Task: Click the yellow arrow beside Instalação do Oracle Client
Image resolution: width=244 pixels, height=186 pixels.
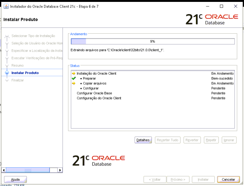Action: pyautogui.click(x=74, y=73)
